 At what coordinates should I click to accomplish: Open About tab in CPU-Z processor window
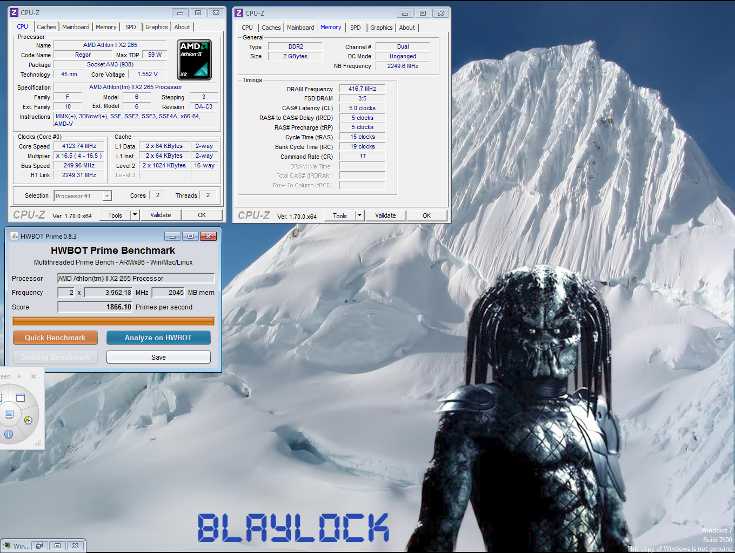tap(182, 27)
